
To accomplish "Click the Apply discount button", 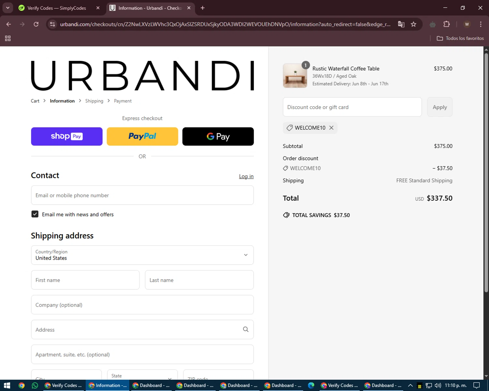I will tap(440, 107).
